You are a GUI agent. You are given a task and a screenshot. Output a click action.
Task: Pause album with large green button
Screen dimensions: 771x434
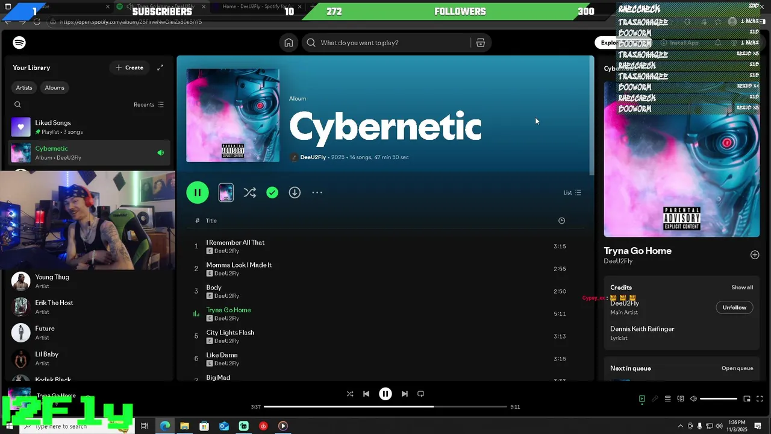pyautogui.click(x=198, y=192)
